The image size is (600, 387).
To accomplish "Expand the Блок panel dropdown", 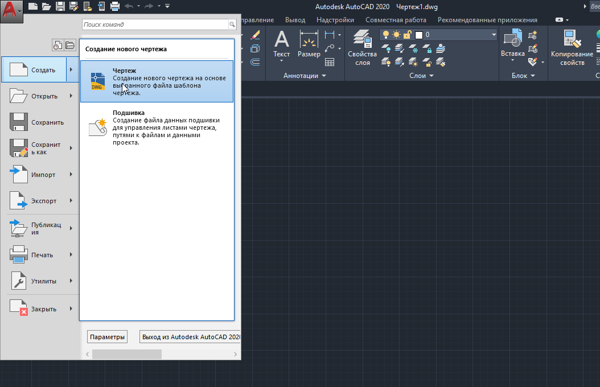I will tap(523, 76).
